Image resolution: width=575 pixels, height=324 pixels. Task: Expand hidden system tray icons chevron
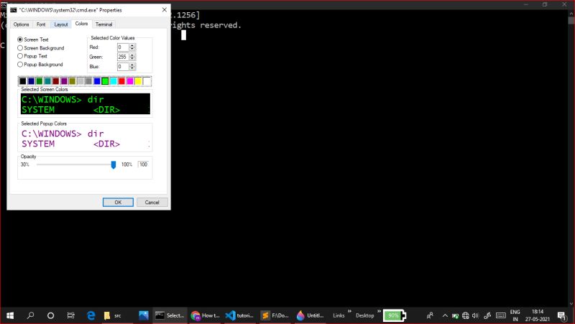click(x=445, y=315)
